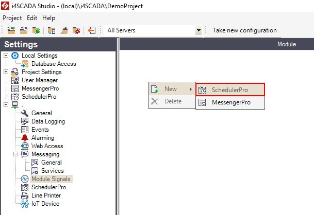
Task: Select the top-level SchedulerPro tree item
Action: 39,97
